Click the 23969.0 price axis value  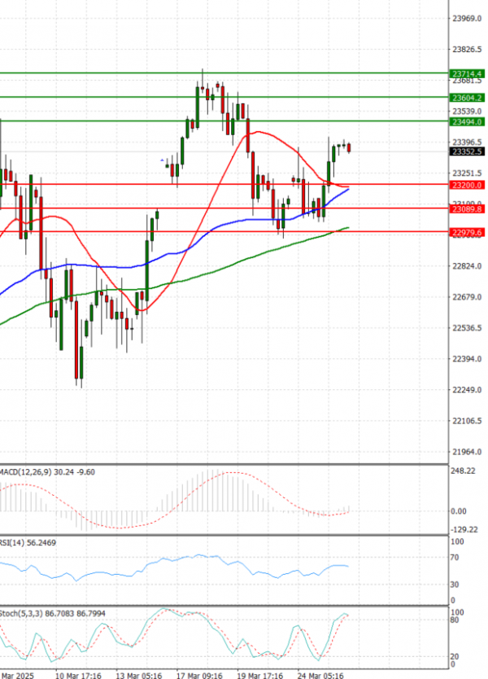(467, 18)
